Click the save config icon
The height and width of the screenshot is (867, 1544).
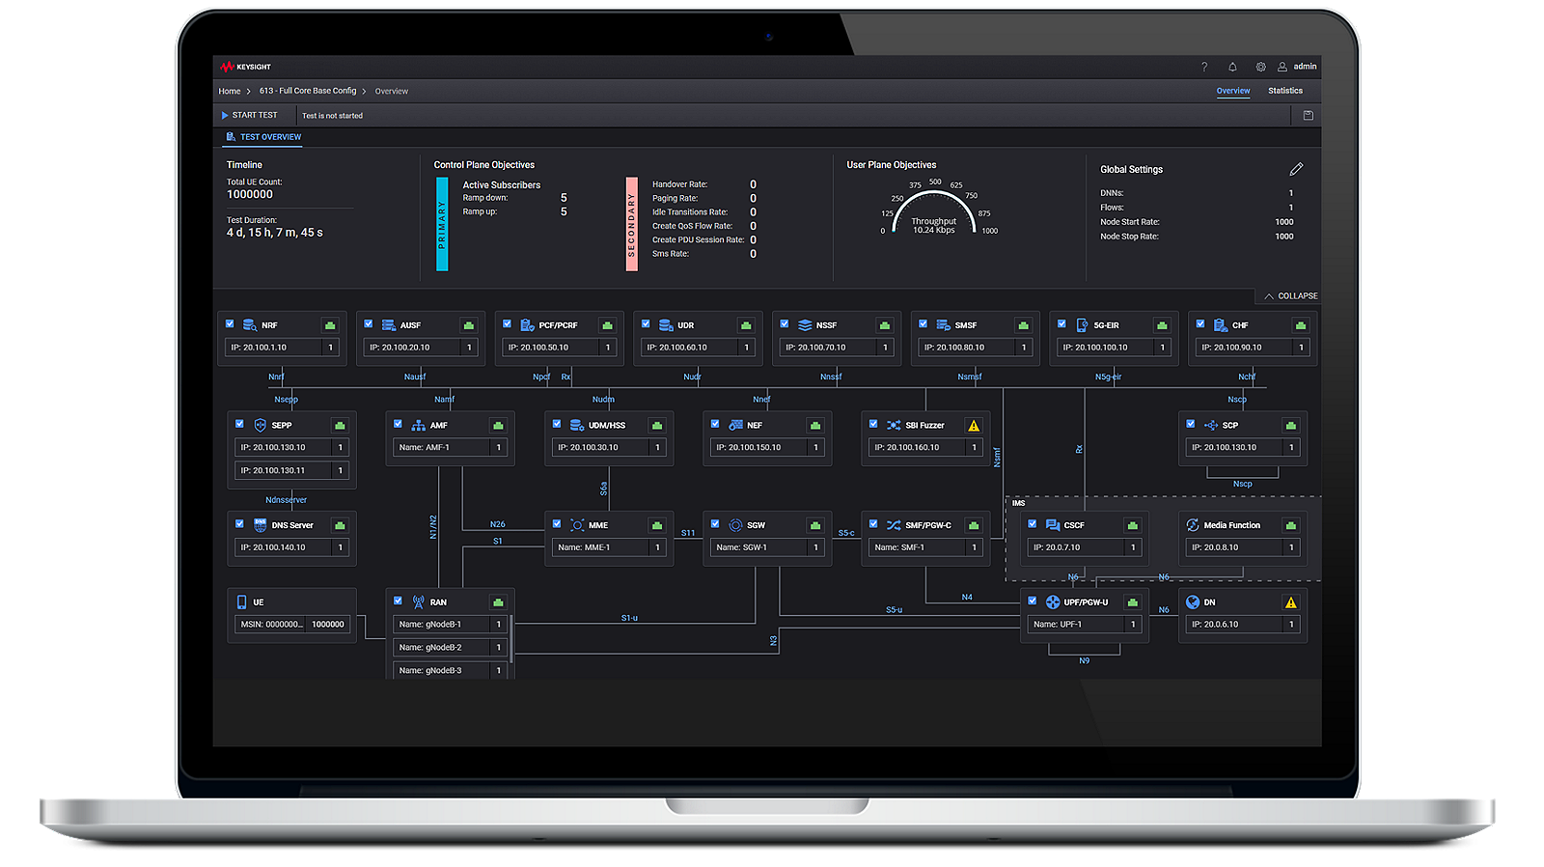(1308, 115)
